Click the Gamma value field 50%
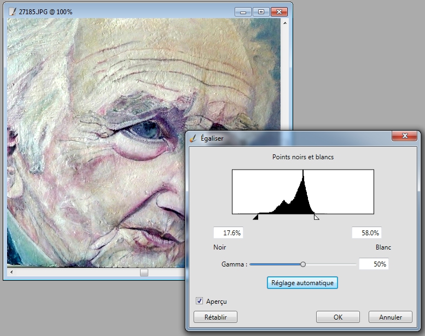Viewport: 425px width, 336px height. [374, 264]
